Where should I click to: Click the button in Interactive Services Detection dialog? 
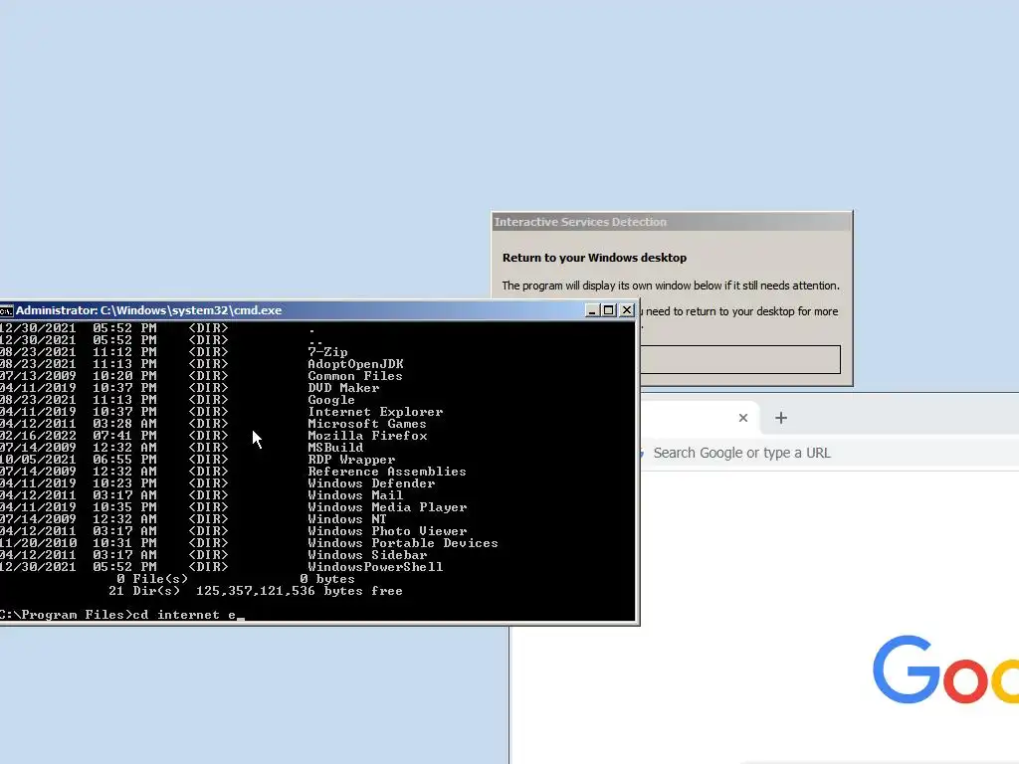(740, 359)
